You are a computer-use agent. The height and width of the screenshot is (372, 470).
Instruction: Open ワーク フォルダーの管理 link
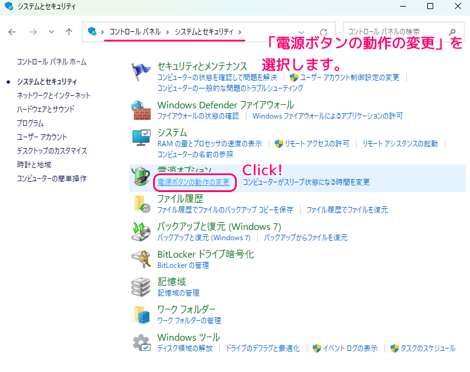pyautogui.click(x=189, y=320)
